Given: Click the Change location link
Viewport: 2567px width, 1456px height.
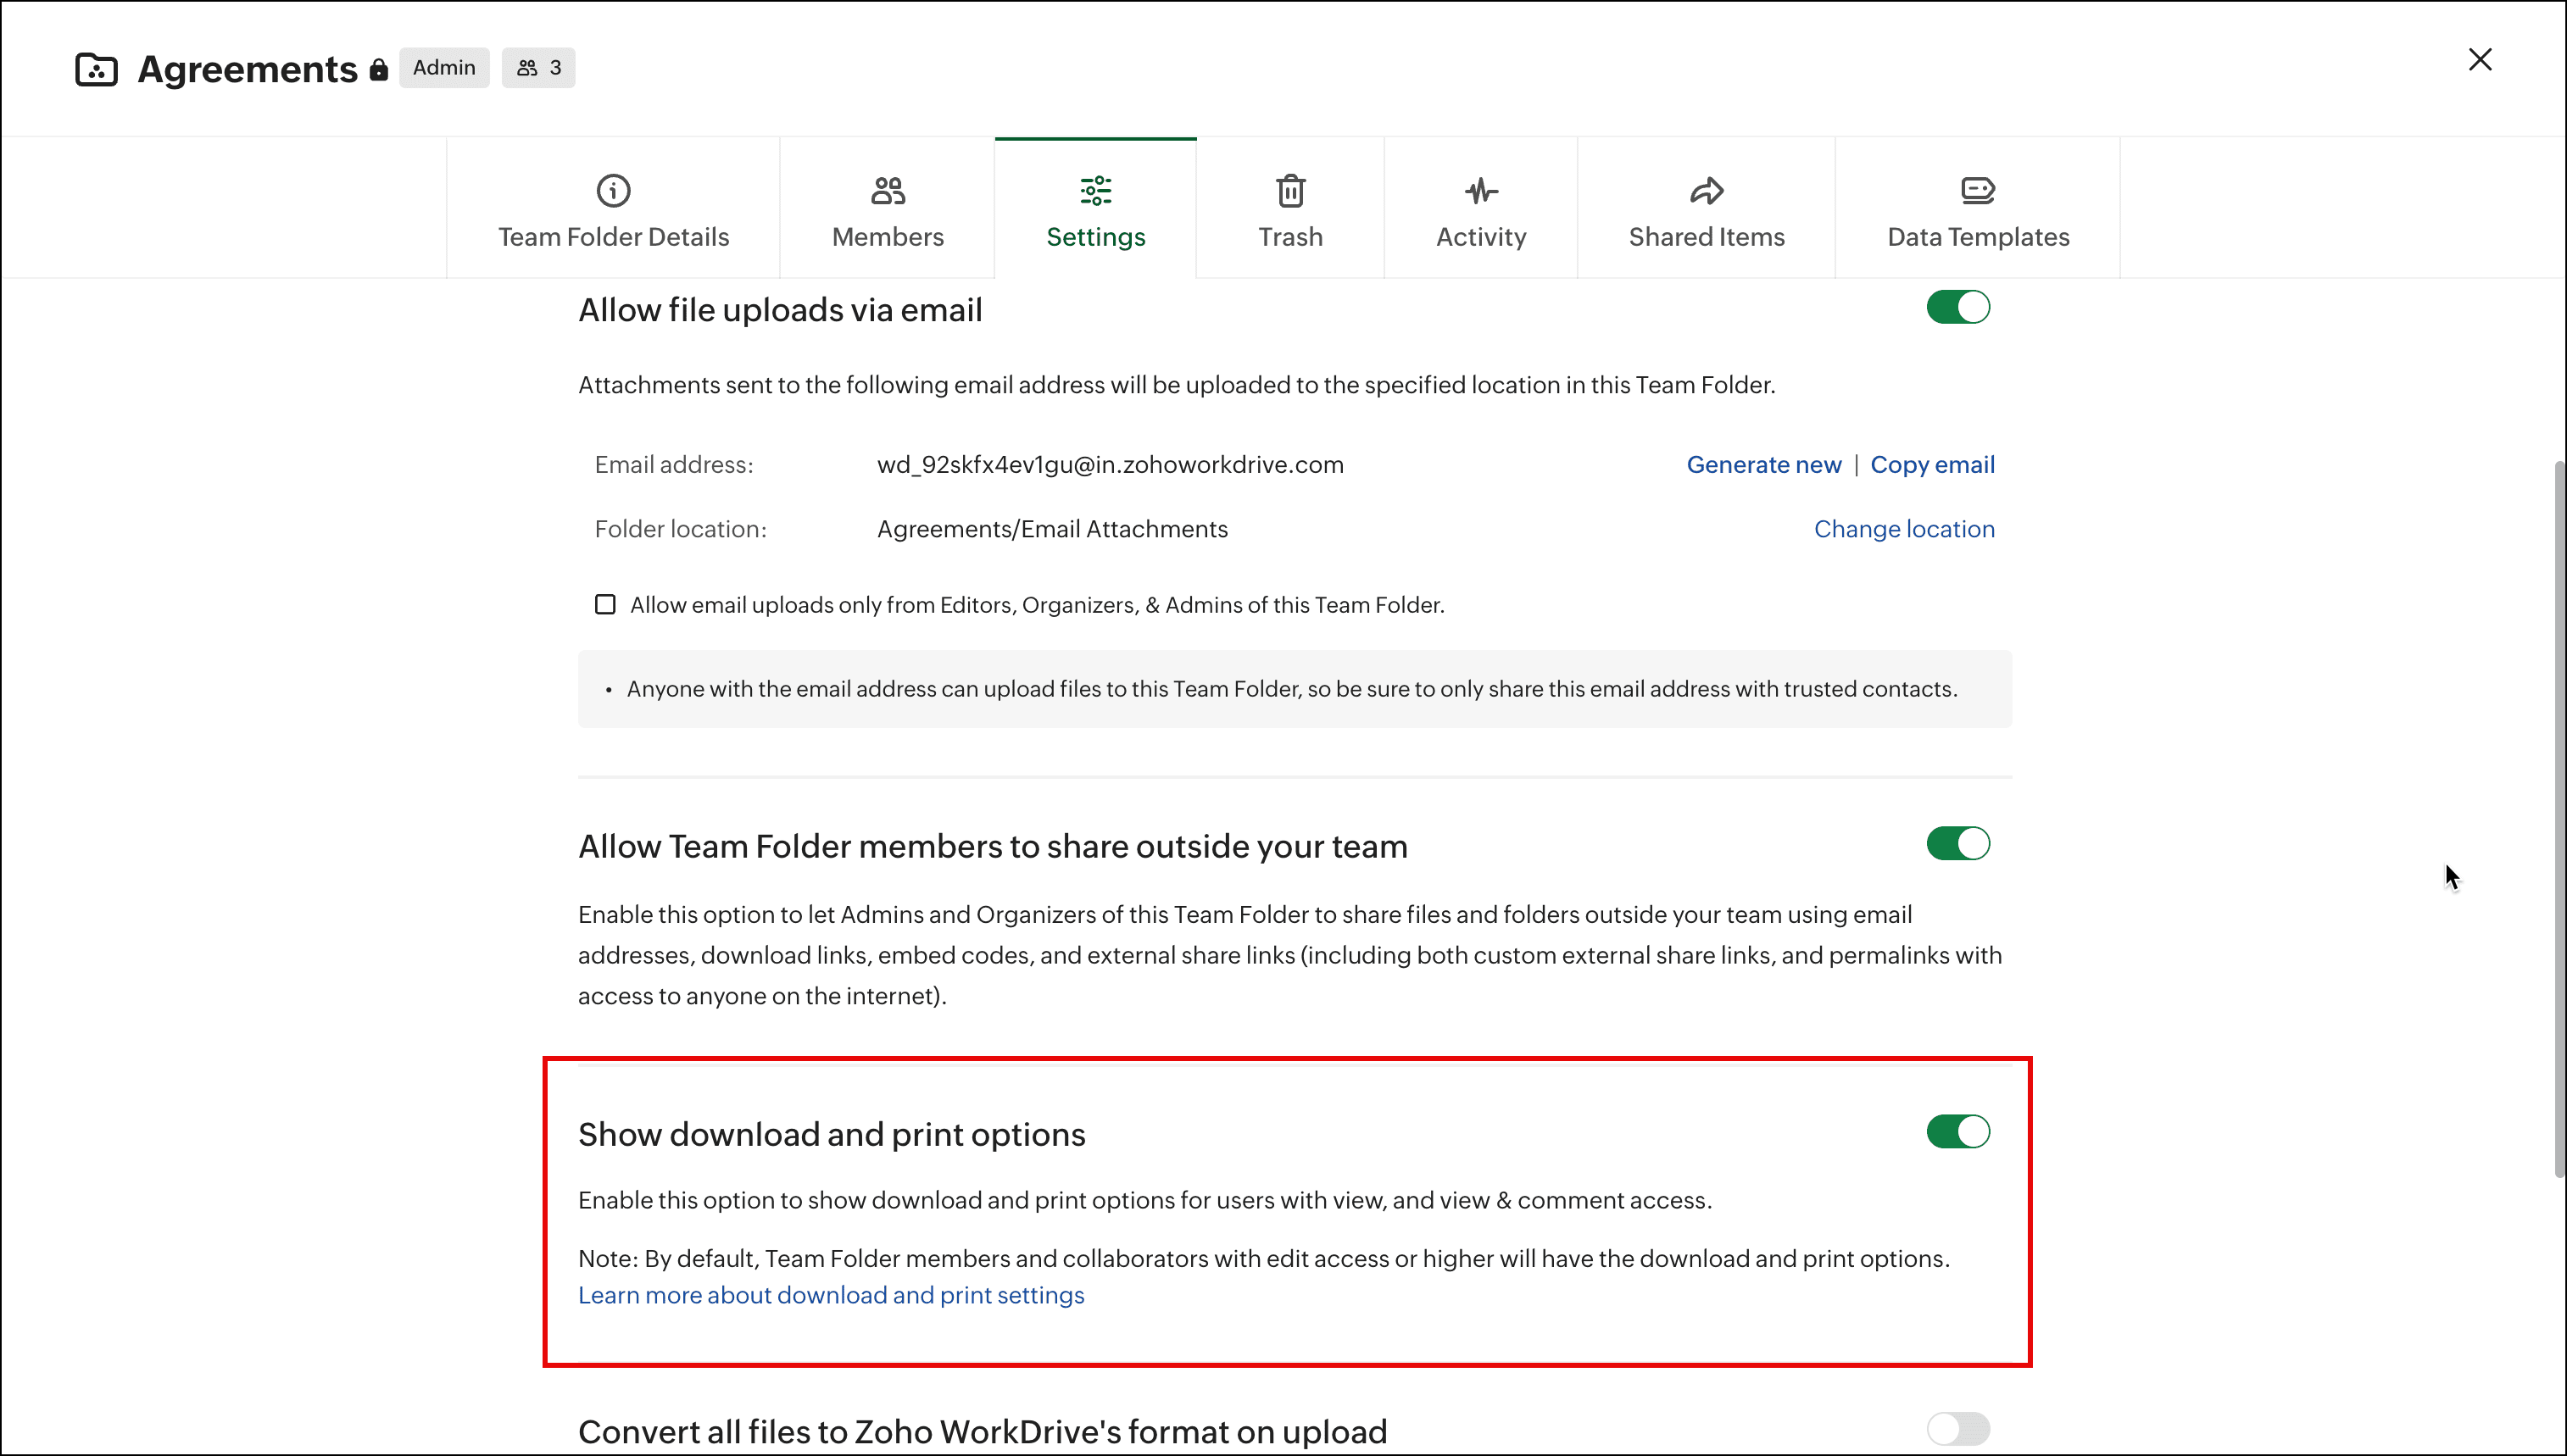Looking at the screenshot, I should tap(1903, 529).
